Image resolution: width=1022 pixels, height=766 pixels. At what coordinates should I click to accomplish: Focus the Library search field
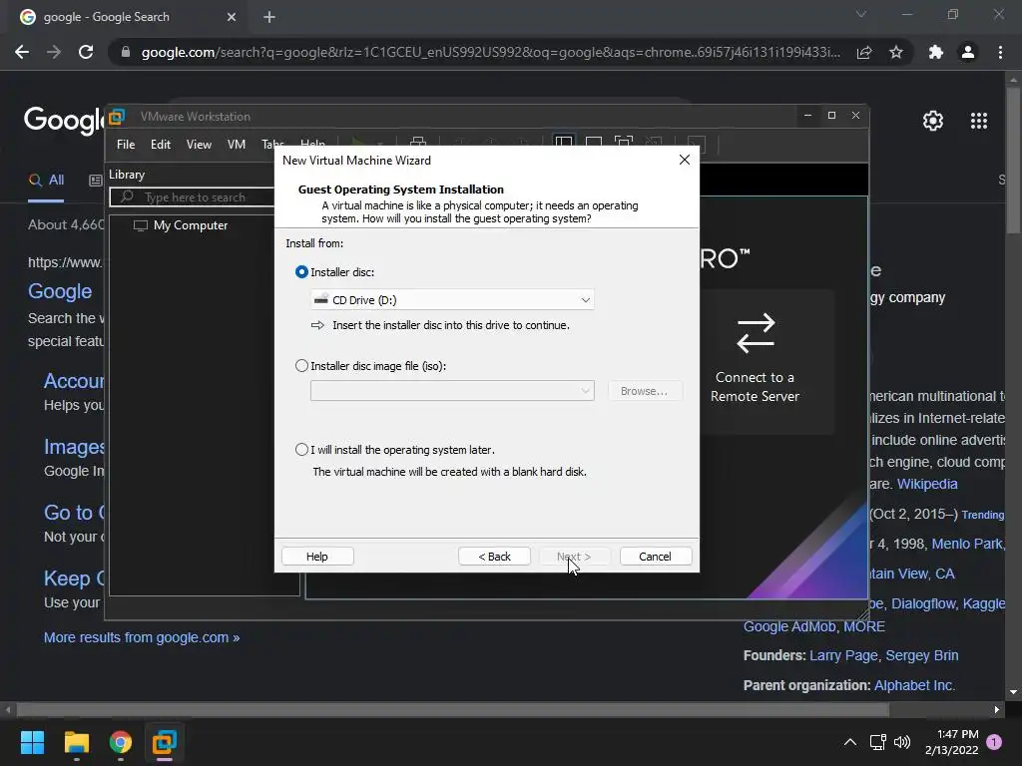point(195,196)
